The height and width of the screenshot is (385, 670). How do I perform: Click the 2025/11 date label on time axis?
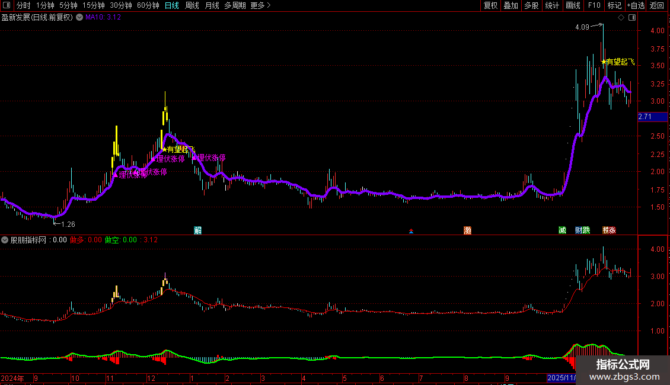(561, 378)
